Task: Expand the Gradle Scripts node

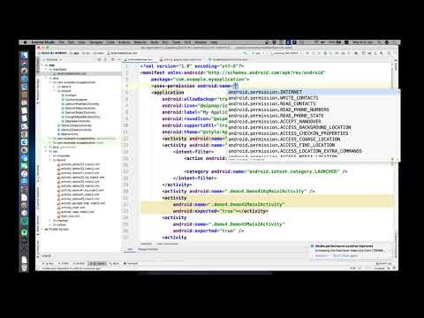Action: pyautogui.click(x=42, y=229)
